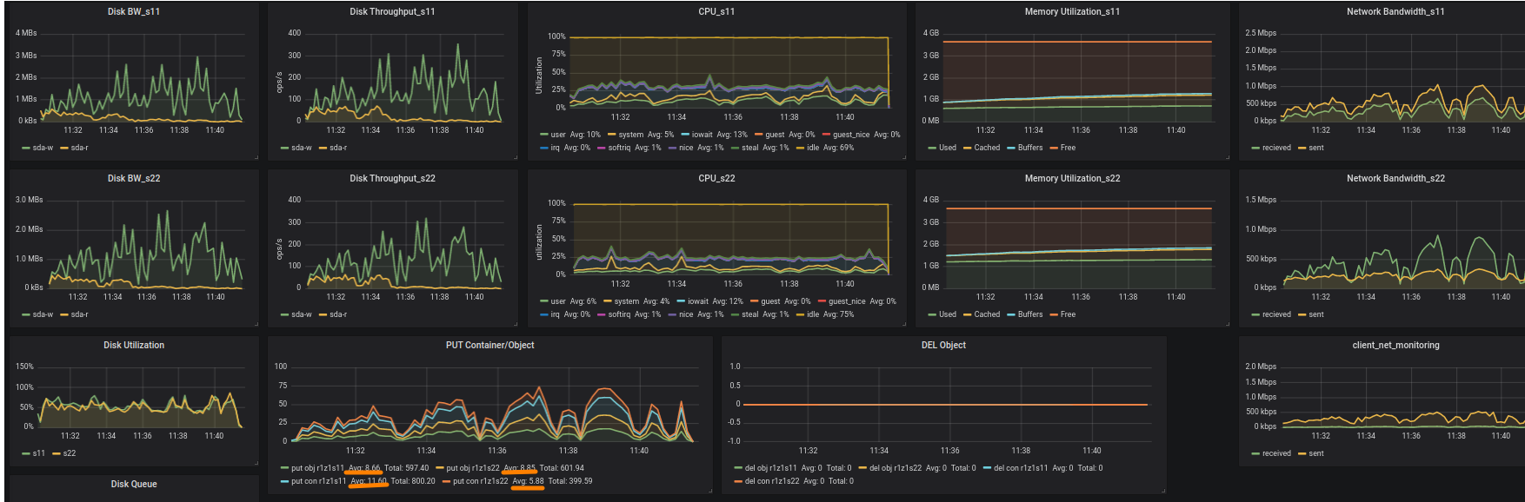Click 'Avg: 13%' iowait value in CPU_s11 legend
The image size is (1525, 502).
click(732, 135)
